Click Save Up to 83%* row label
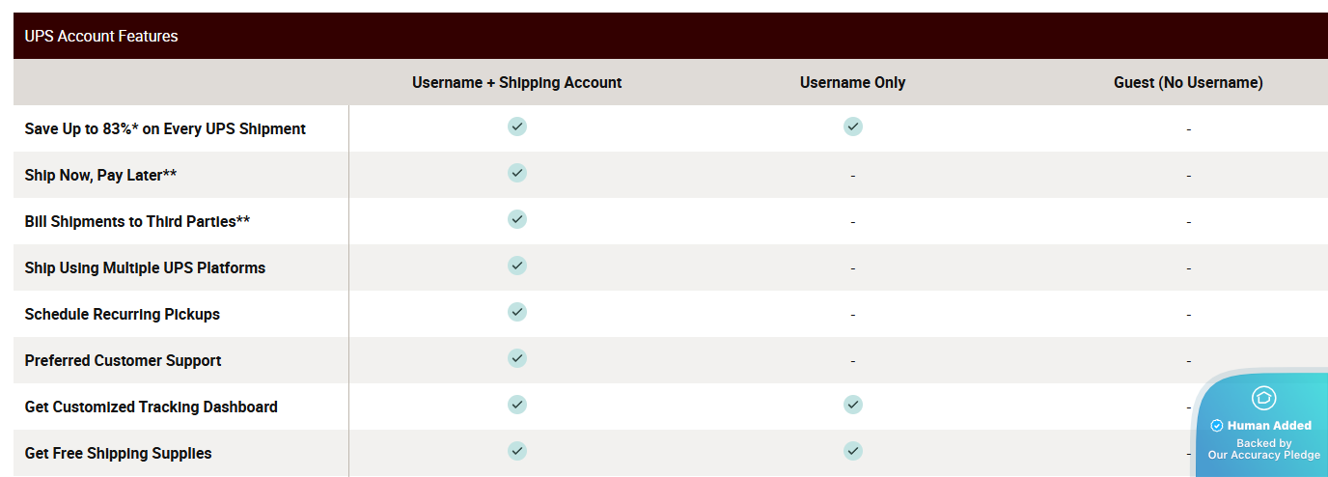1328x477 pixels. pyautogui.click(x=165, y=129)
